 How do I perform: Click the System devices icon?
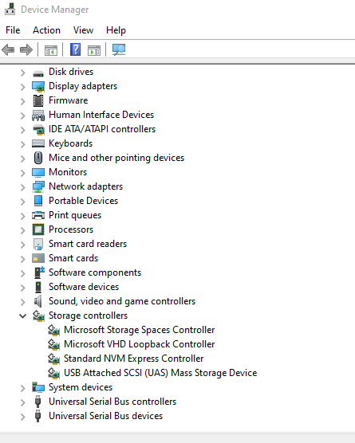pos(38,387)
